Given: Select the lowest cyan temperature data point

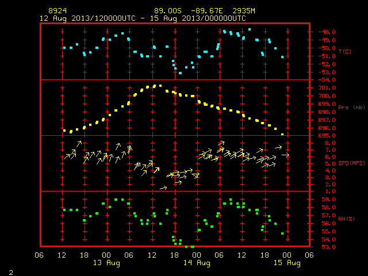Looking at the screenshot, I should pyautogui.click(x=180, y=73).
